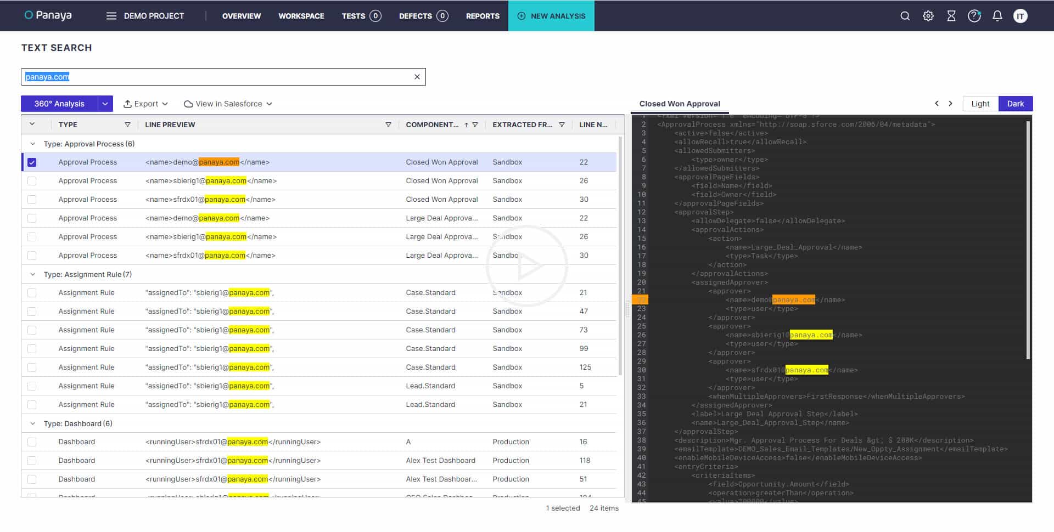Go to the OVERVIEW tab
This screenshot has height=532, width=1054.
(x=242, y=16)
